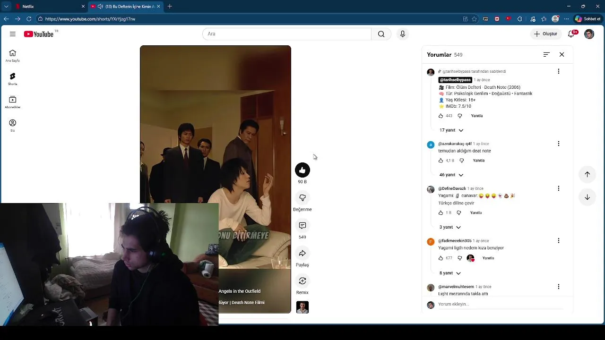Open options for the @DefneDavazlı comment
Viewport: 605px width, 340px height.
click(x=559, y=188)
